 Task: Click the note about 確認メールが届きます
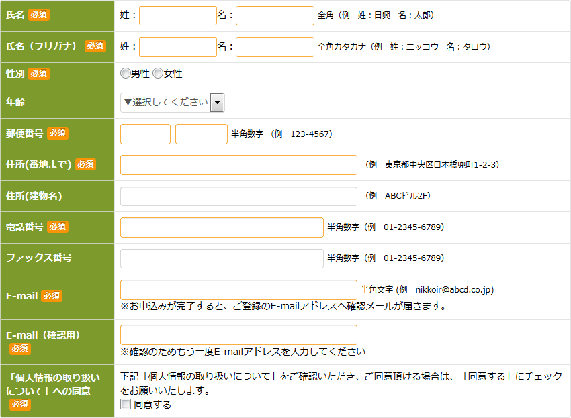coord(283,306)
